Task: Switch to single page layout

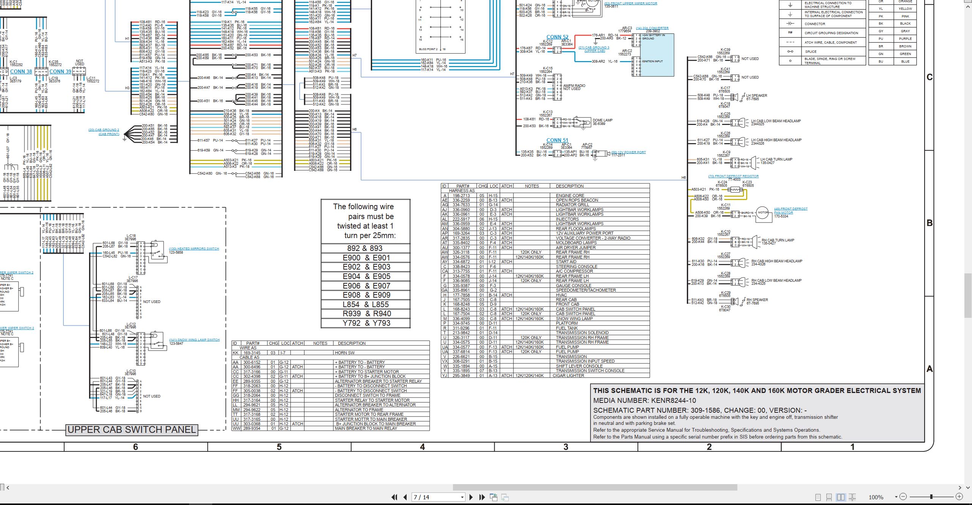Action: click(818, 497)
